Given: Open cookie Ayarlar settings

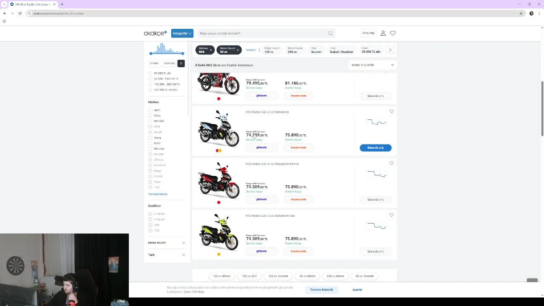Looking at the screenshot, I should coord(357,289).
